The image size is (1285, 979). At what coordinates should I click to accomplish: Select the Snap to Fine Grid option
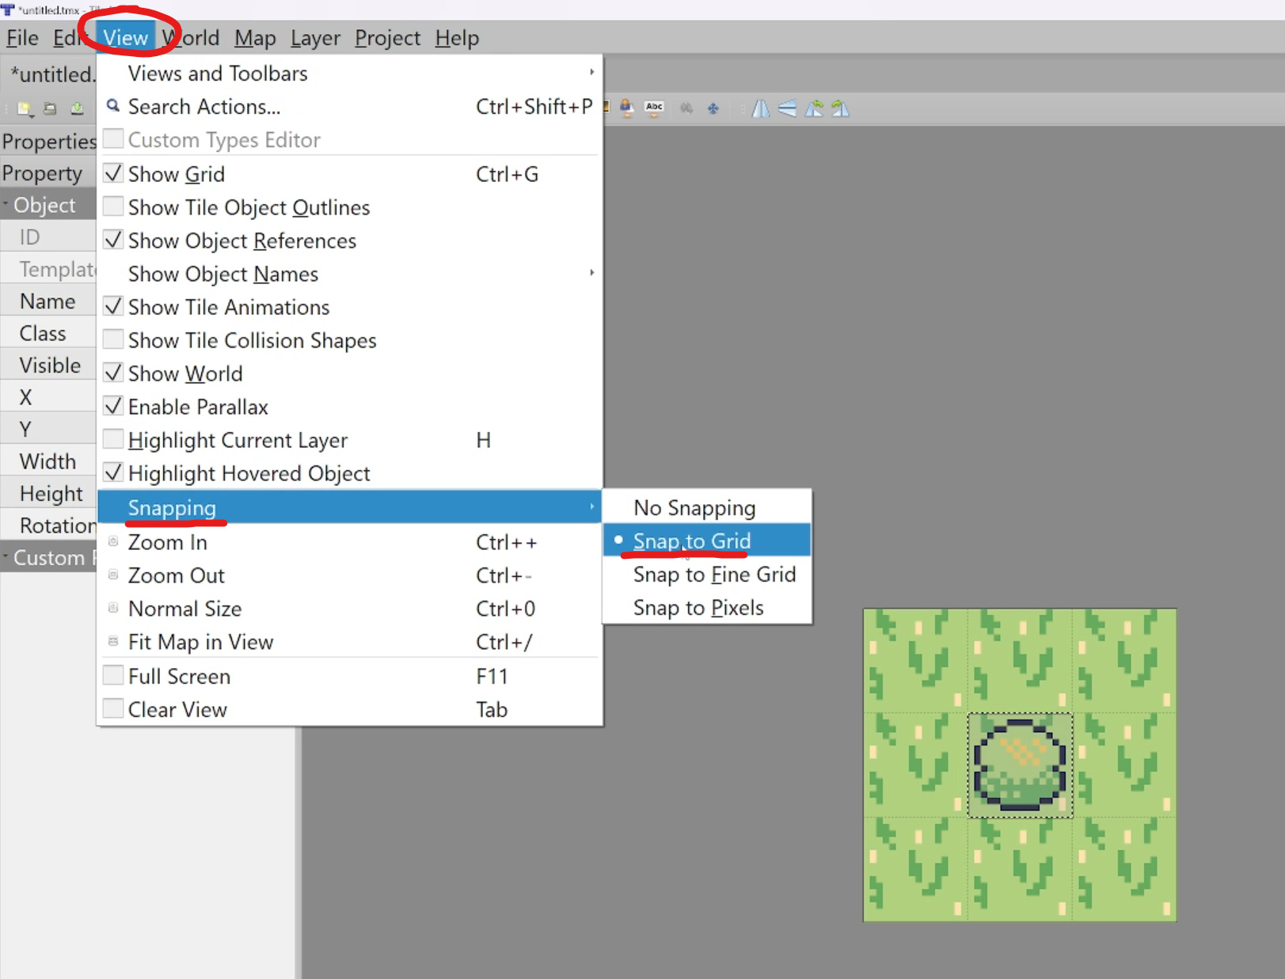pos(713,575)
